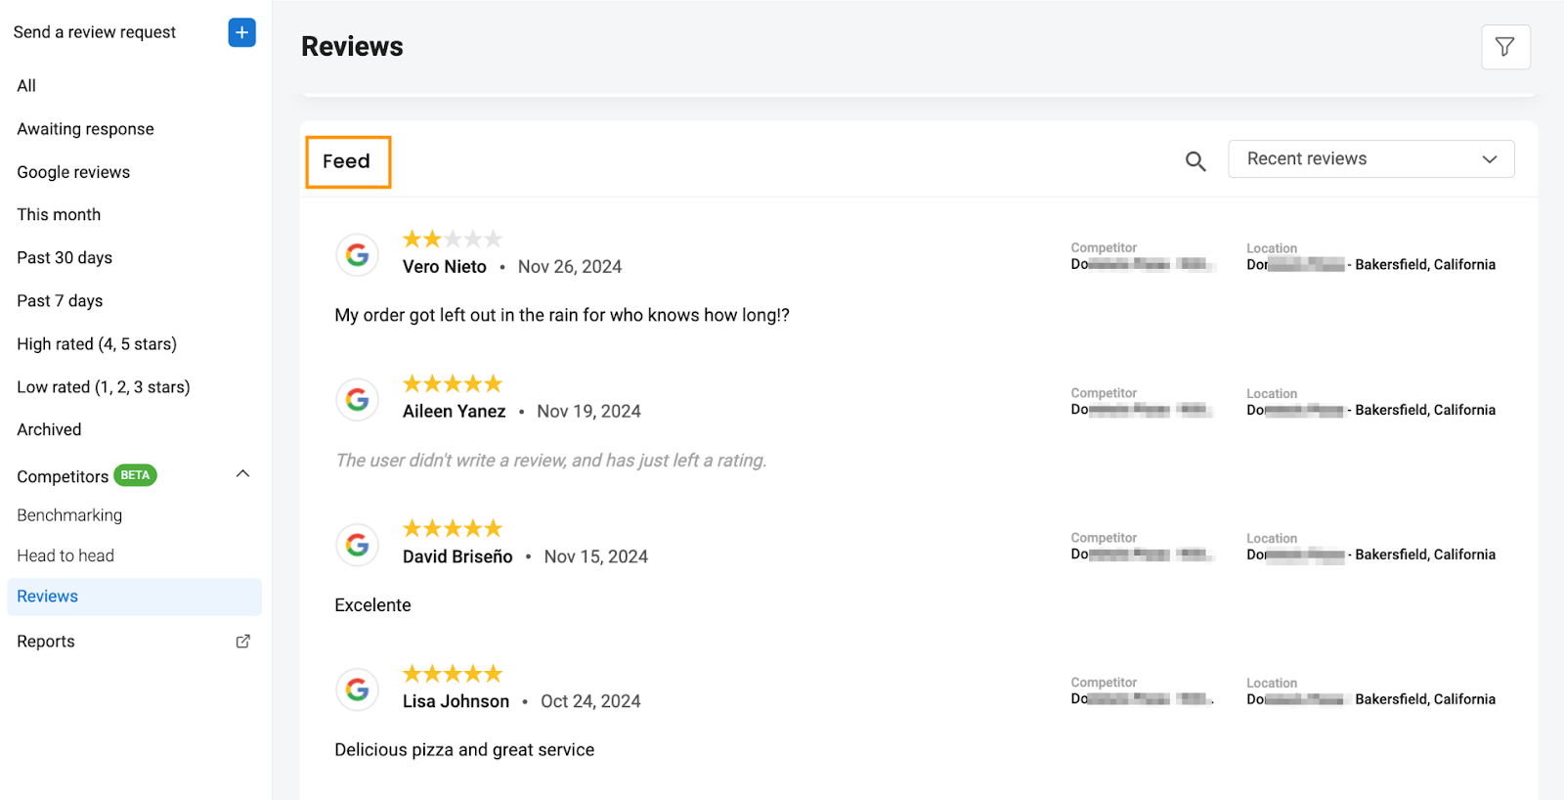Open Head to head comparison
Image resolution: width=1564 pixels, height=800 pixels.
[x=65, y=556]
